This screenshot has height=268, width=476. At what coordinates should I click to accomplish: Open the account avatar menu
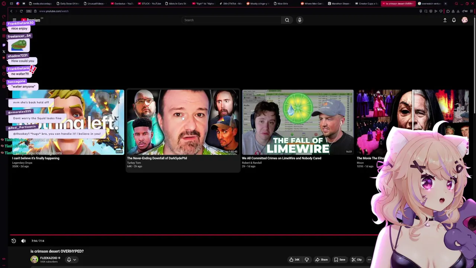click(465, 20)
